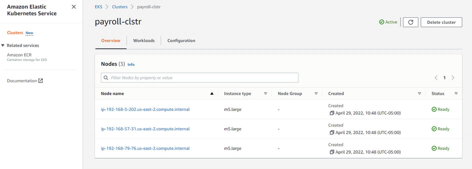Sort by Created column arrow

419,93
